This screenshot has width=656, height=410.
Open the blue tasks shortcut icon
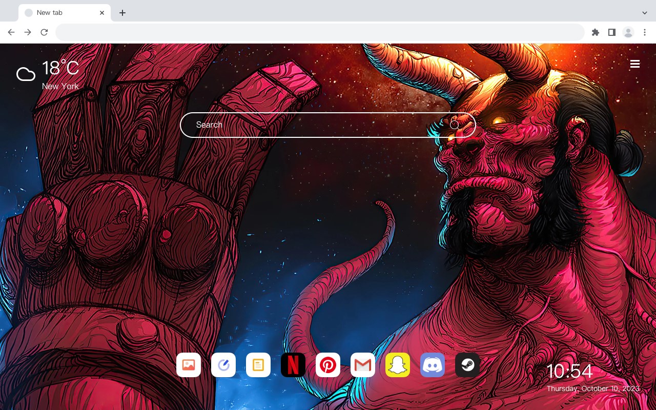coord(223,365)
